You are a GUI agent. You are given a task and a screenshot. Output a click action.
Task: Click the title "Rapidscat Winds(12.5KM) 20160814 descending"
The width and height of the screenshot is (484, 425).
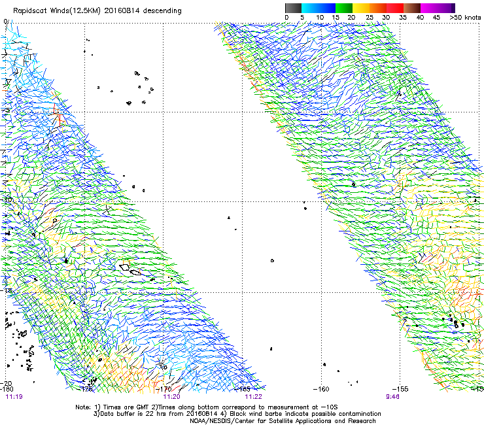coord(97,11)
